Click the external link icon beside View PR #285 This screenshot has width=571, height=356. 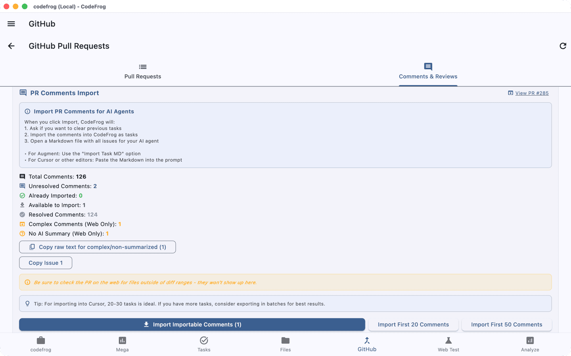[510, 93]
